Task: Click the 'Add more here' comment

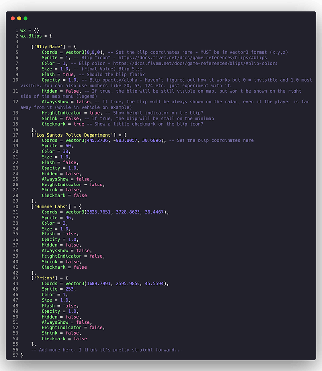Action: coord(106,350)
